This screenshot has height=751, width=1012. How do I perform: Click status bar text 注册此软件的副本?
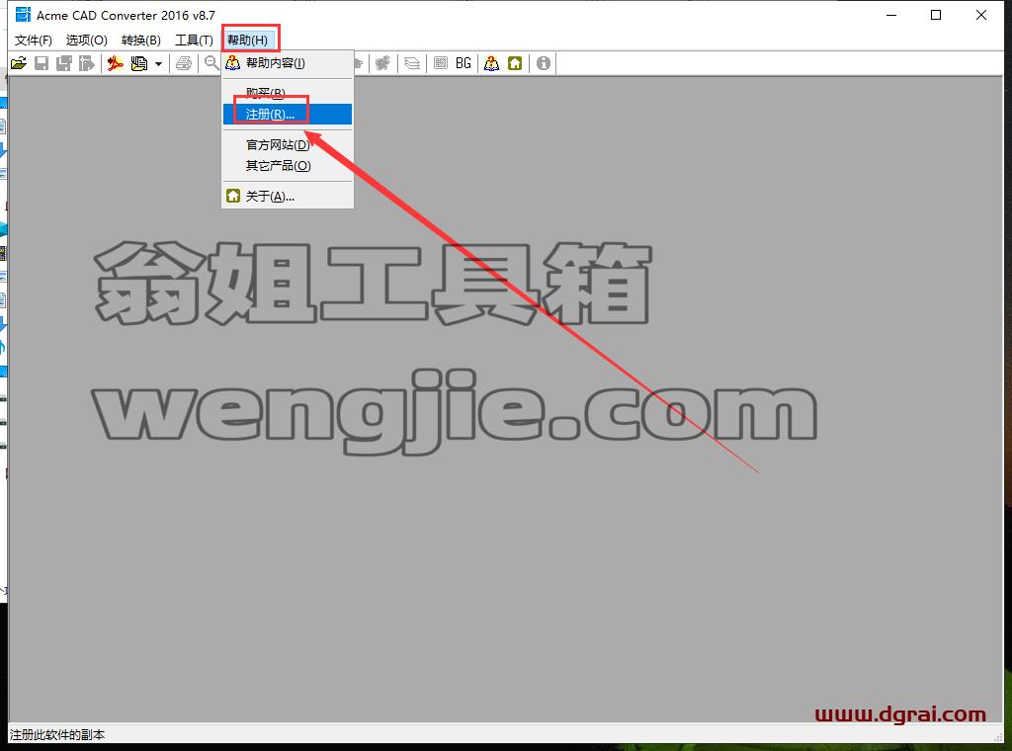(56, 735)
